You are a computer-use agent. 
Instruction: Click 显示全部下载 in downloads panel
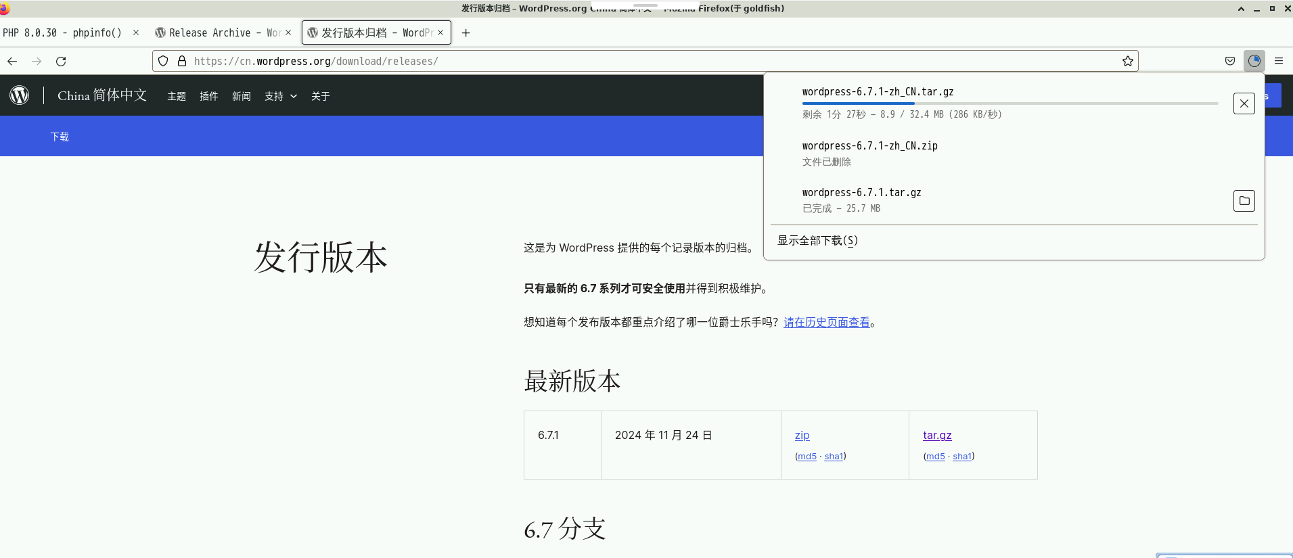[817, 241]
